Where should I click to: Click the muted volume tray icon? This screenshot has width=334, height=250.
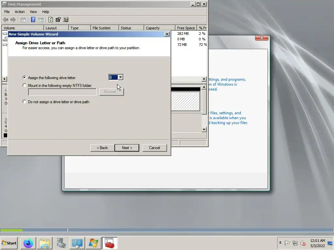(303, 243)
